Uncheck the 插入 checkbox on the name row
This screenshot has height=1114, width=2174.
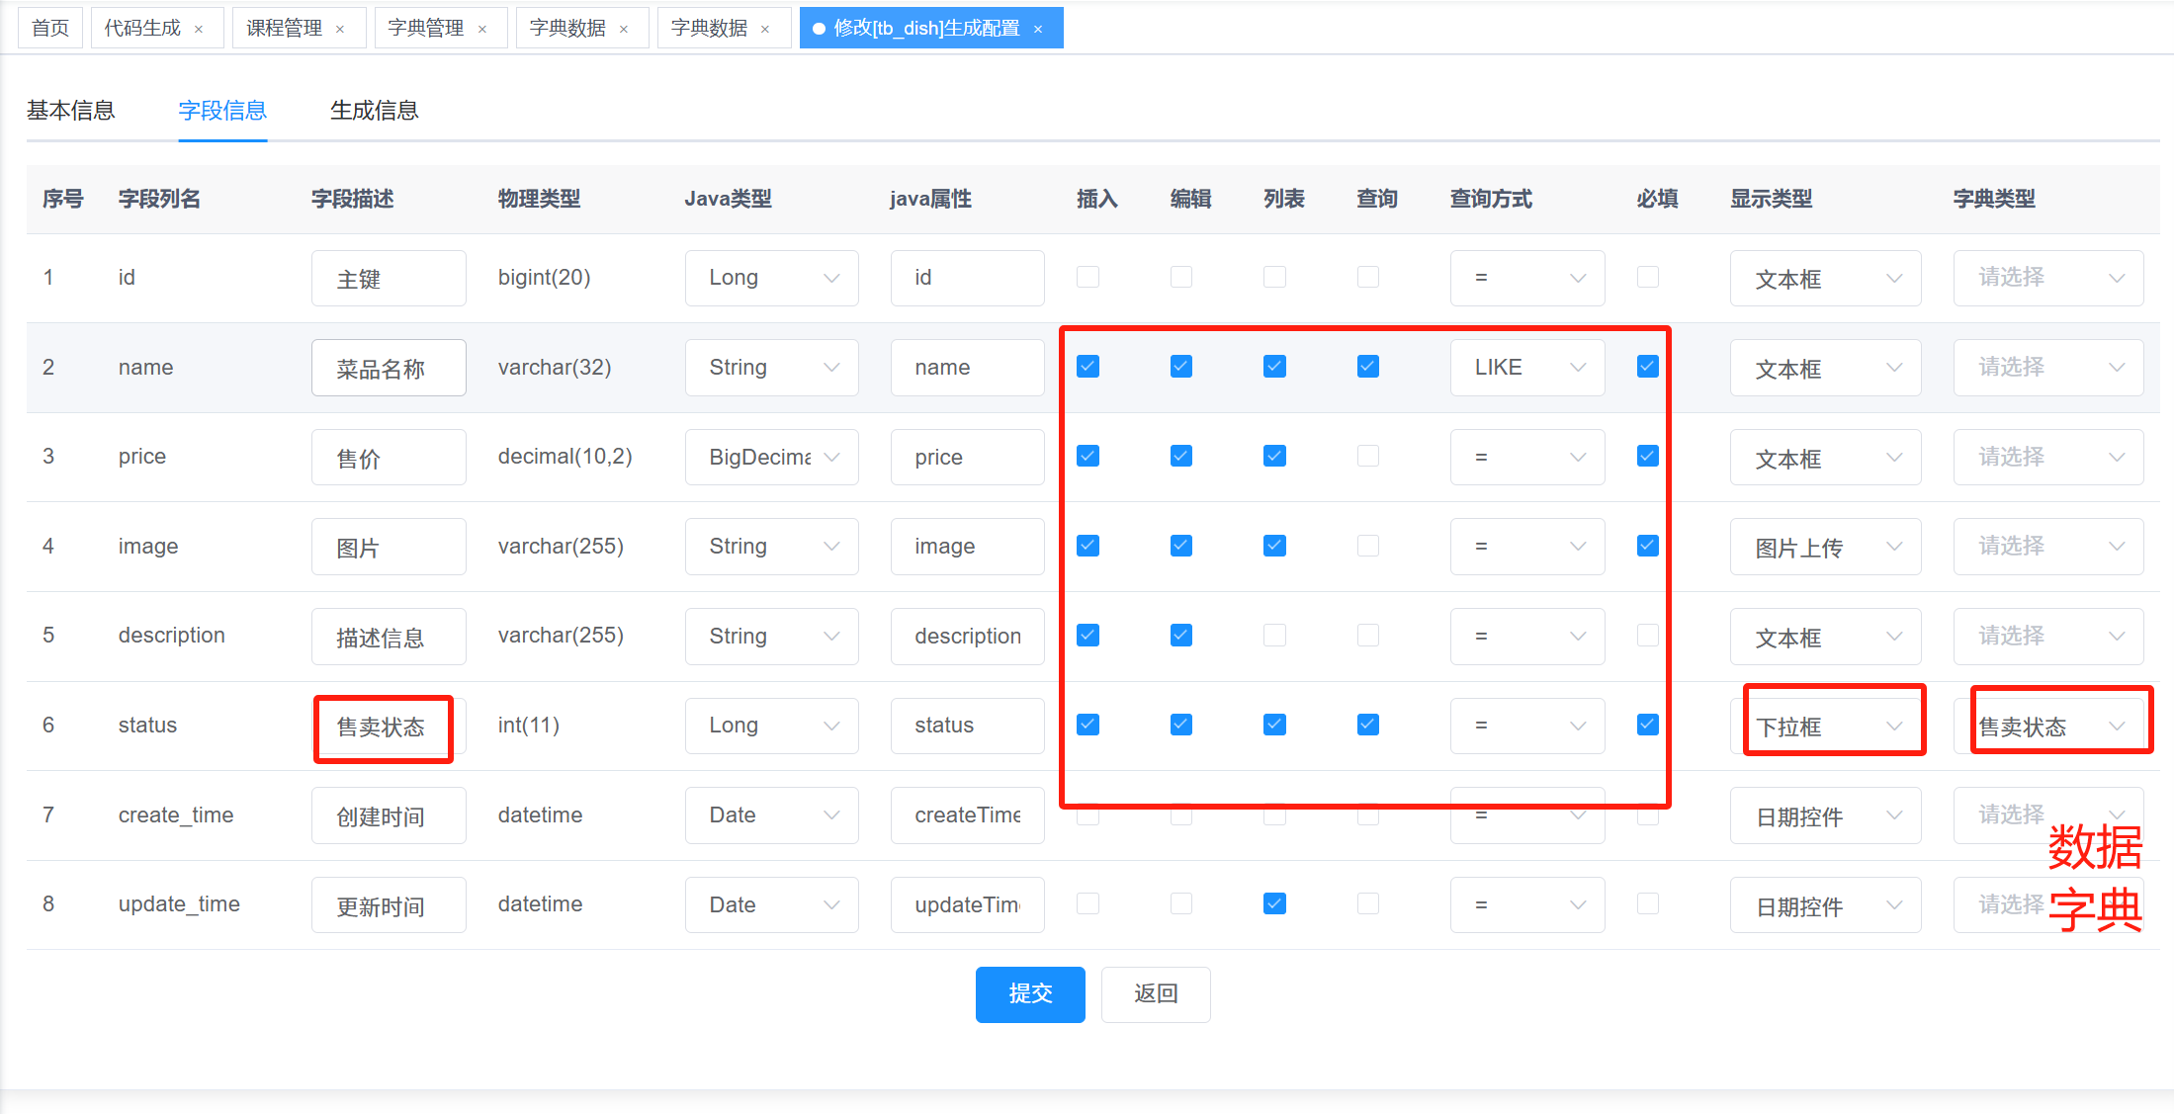tap(1087, 367)
